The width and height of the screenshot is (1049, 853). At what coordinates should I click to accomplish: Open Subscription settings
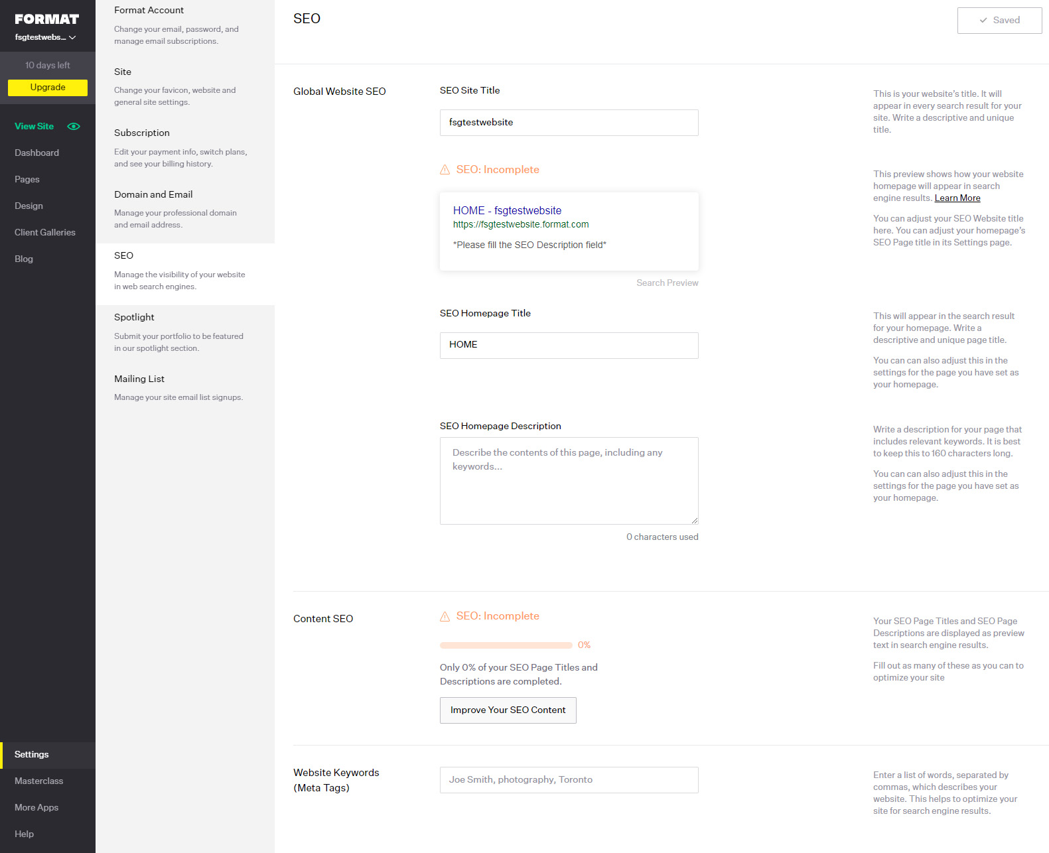(185, 148)
